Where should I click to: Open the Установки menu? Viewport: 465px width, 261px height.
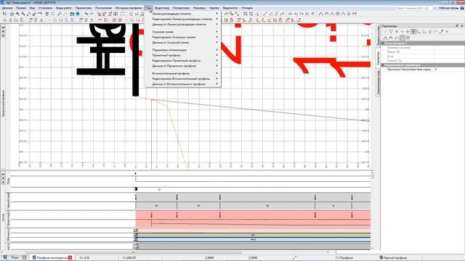tap(45, 8)
